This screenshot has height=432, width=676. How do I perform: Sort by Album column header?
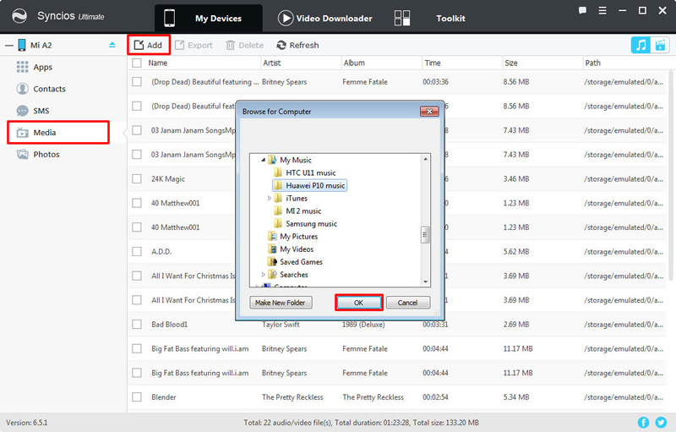[x=354, y=63]
